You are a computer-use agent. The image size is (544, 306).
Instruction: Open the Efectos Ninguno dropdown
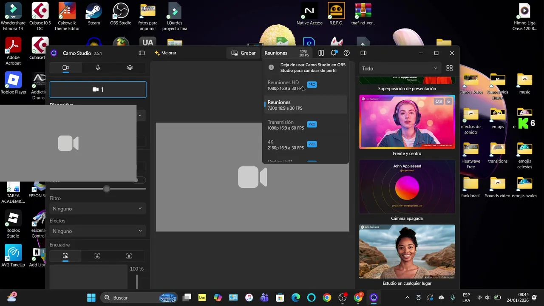click(x=98, y=231)
